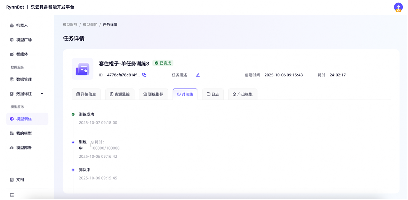
Task: Click the clock icon beside 耗时：
Action: 93,142
